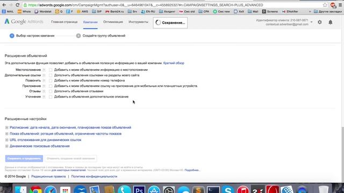Click the cancel new campaign button
344x193 pixels.
[x=70, y=159]
